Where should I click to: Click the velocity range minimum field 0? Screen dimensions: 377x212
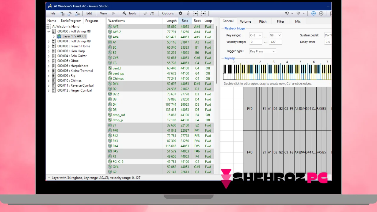[256, 42]
